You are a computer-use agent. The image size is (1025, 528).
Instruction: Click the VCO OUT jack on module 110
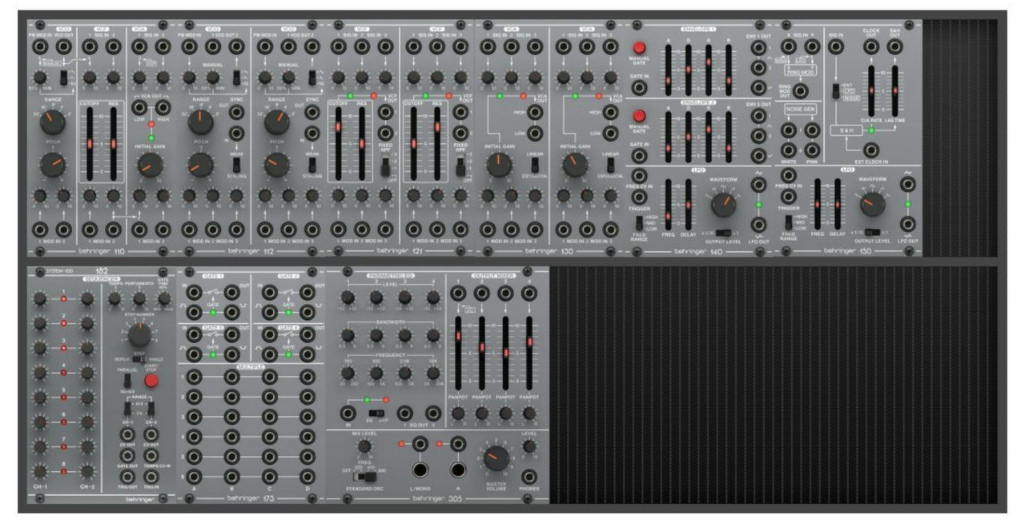[x=65, y=48]
